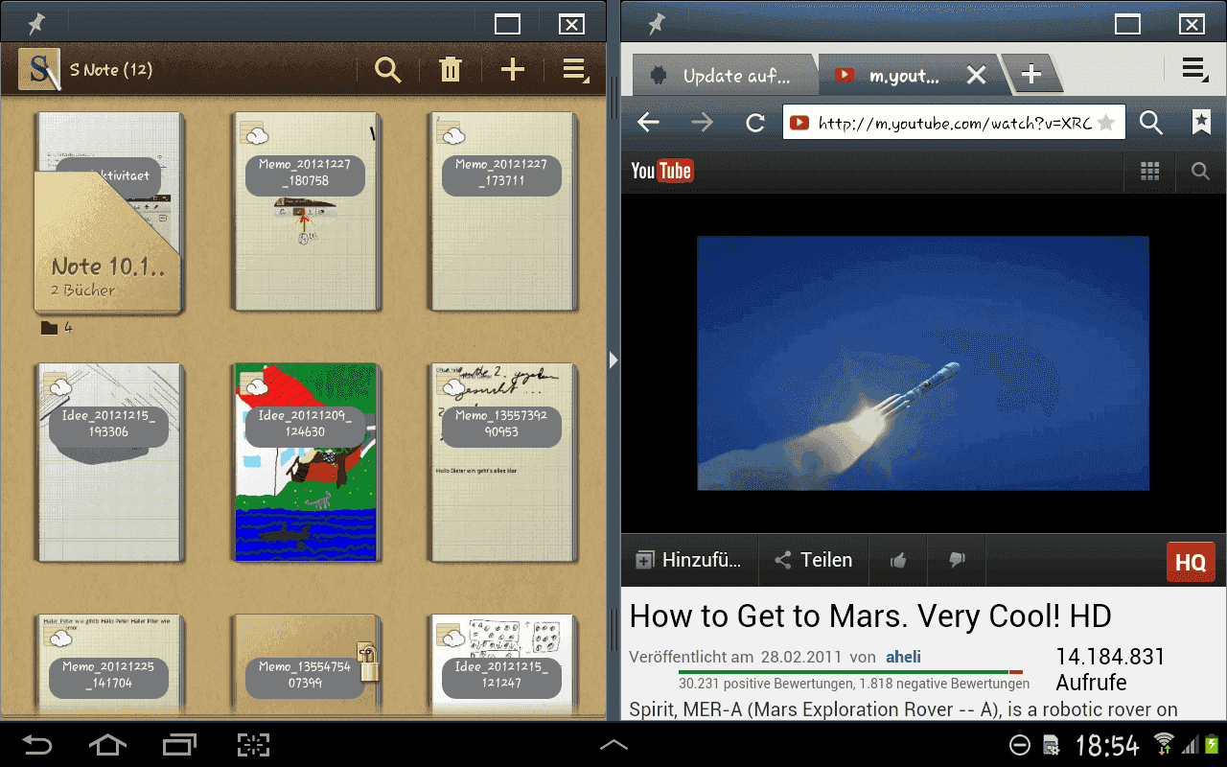The height and width of the screenshot is (767, 1227).
Task: Close the m.youtube tab
Action: point(976,75)
